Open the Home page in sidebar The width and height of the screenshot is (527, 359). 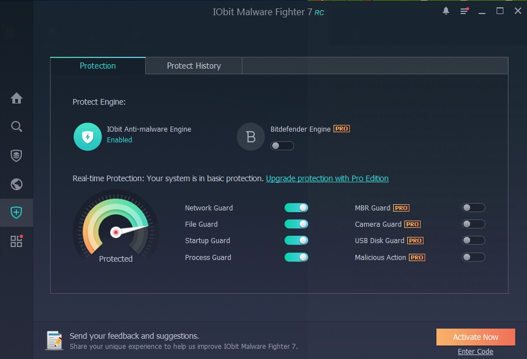pyautogui.click(x=16, y=98)
